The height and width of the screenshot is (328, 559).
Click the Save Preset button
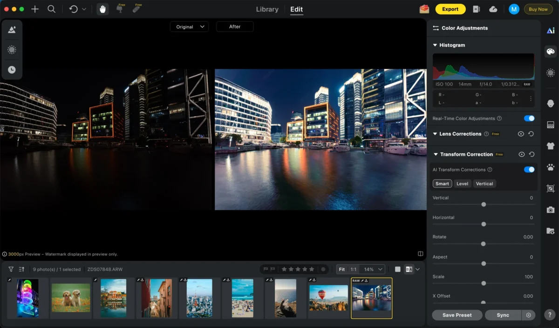click(x=457, y=315)
